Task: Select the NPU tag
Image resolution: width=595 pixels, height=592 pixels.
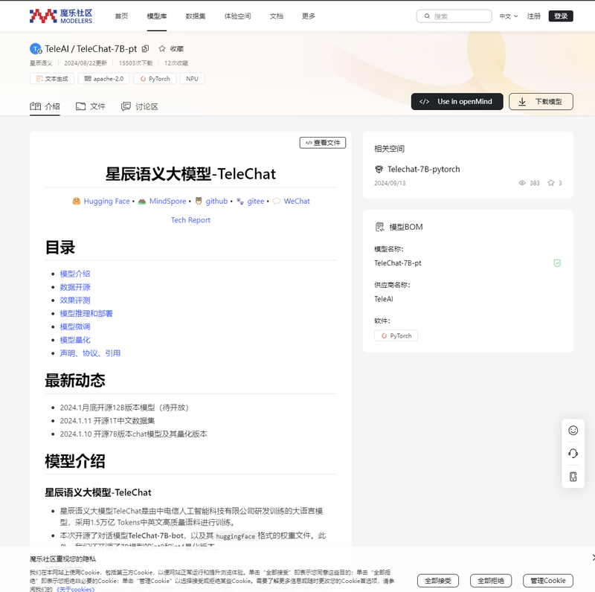Action: click(x=192, y=79)
